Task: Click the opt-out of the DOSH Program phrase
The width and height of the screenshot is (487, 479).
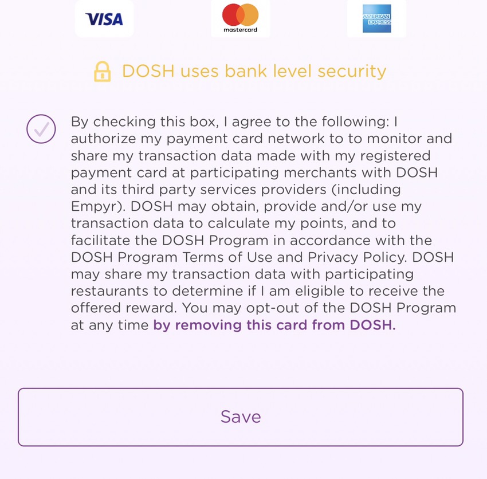Action: point(351,308)
